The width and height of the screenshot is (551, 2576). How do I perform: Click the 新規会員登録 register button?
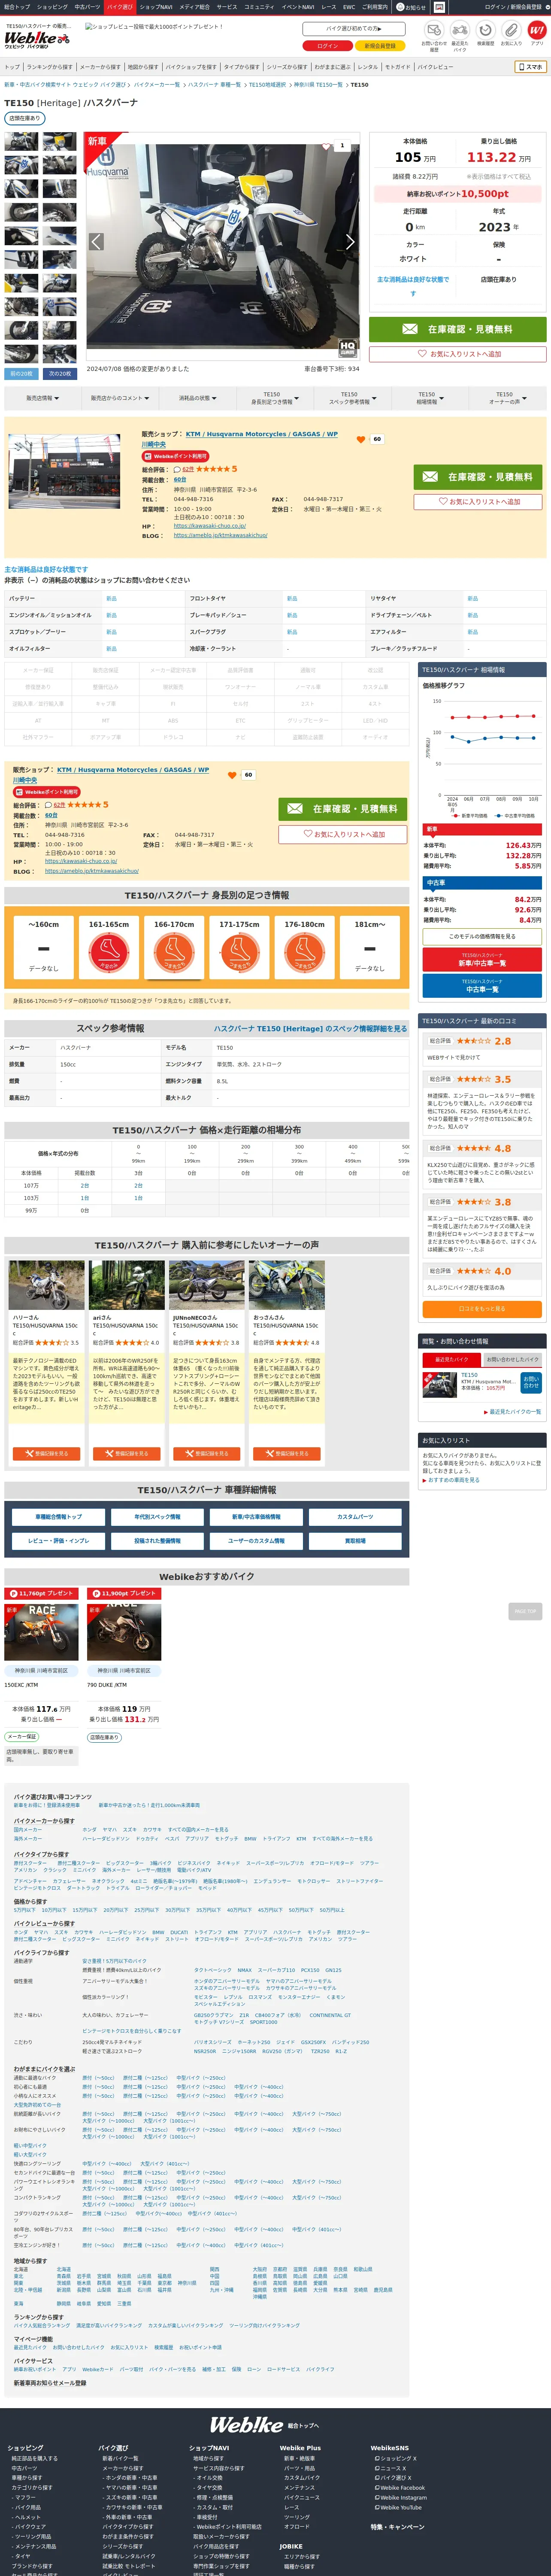tap(380, 46)
